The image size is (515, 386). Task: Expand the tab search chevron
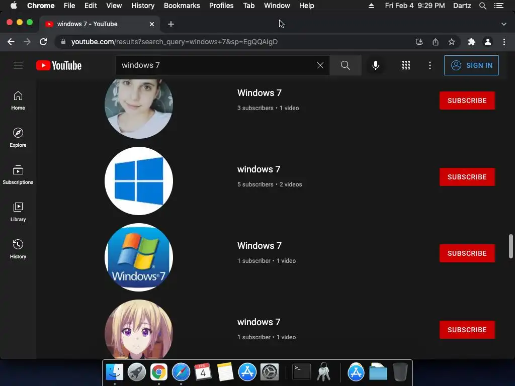tap(504, 24)
